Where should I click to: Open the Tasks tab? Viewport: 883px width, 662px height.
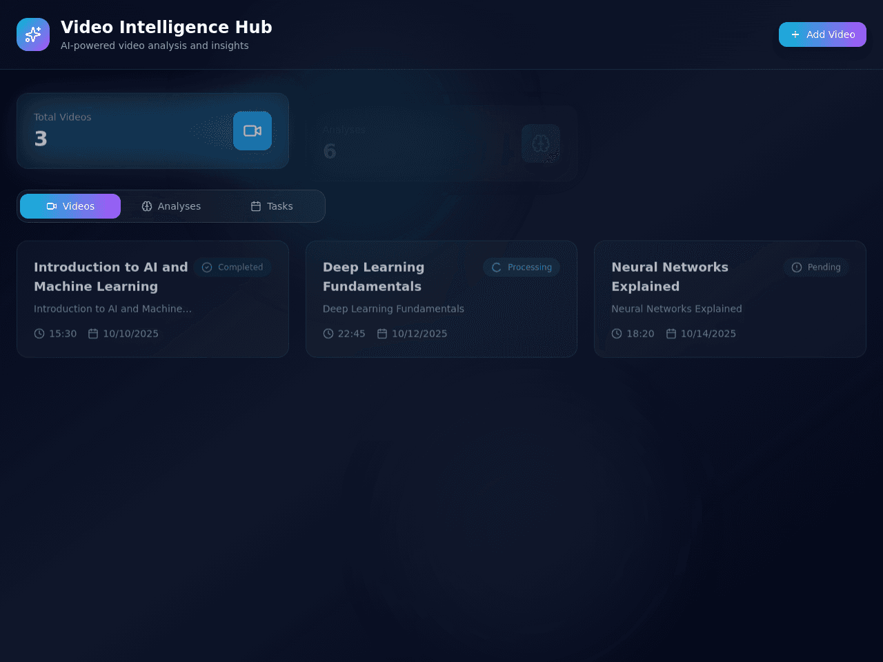[272, 206]
